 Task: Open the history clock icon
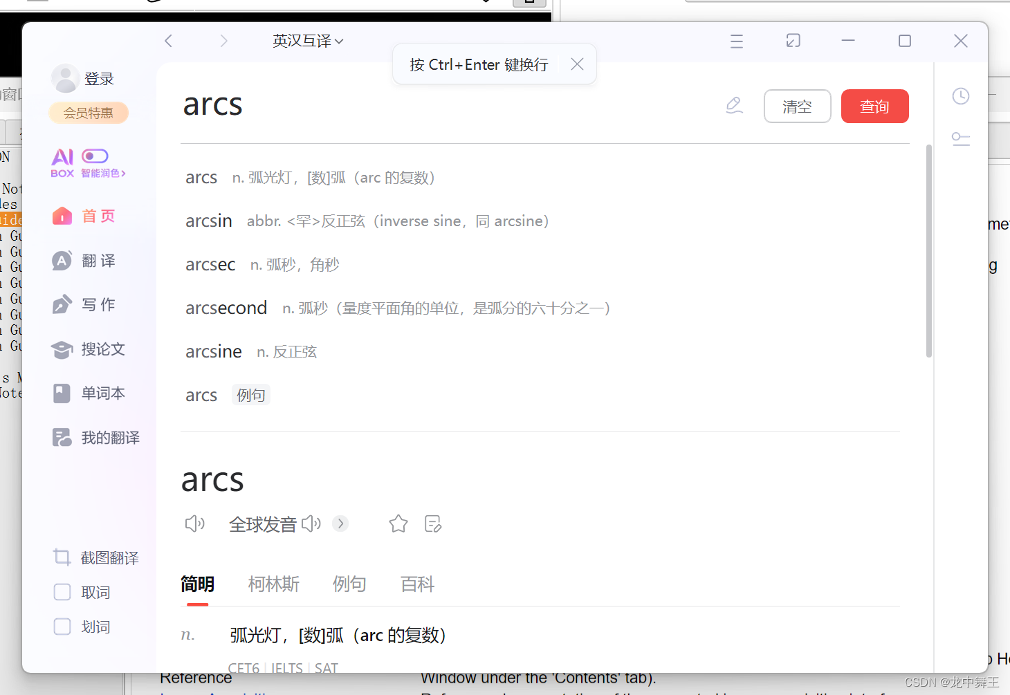coord(961,96)
